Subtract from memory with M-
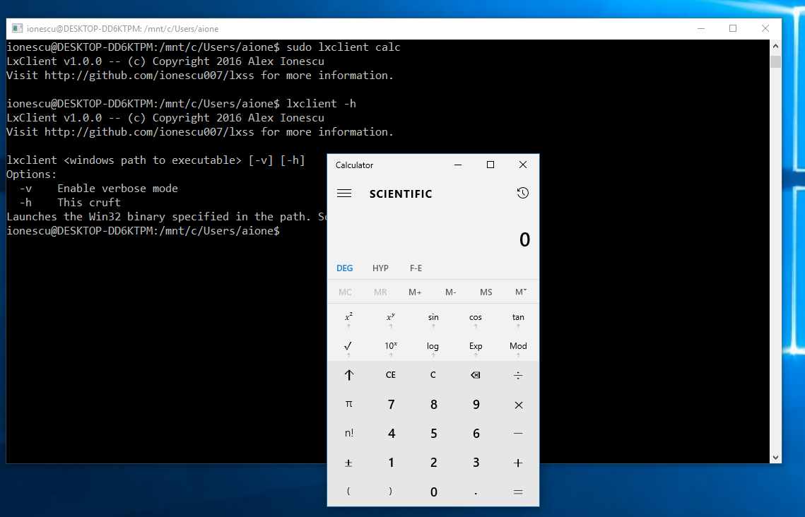Viewport: 805px width, 517px height. pyautogui.click(x=451, y=292)
